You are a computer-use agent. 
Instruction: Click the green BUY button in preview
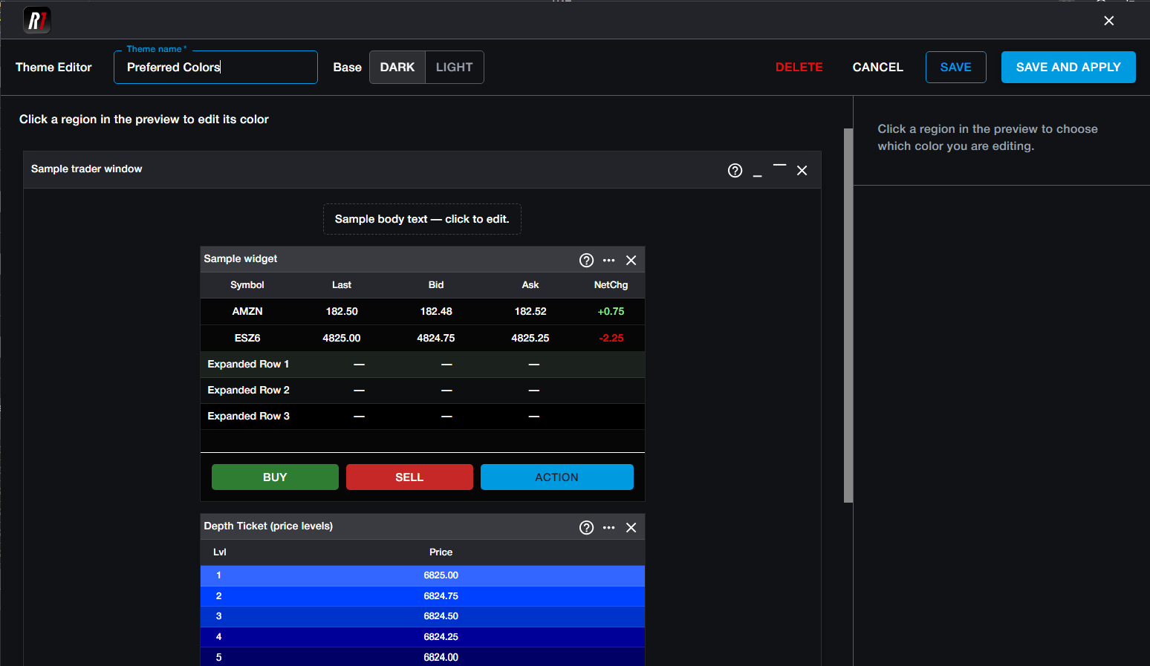275,477
